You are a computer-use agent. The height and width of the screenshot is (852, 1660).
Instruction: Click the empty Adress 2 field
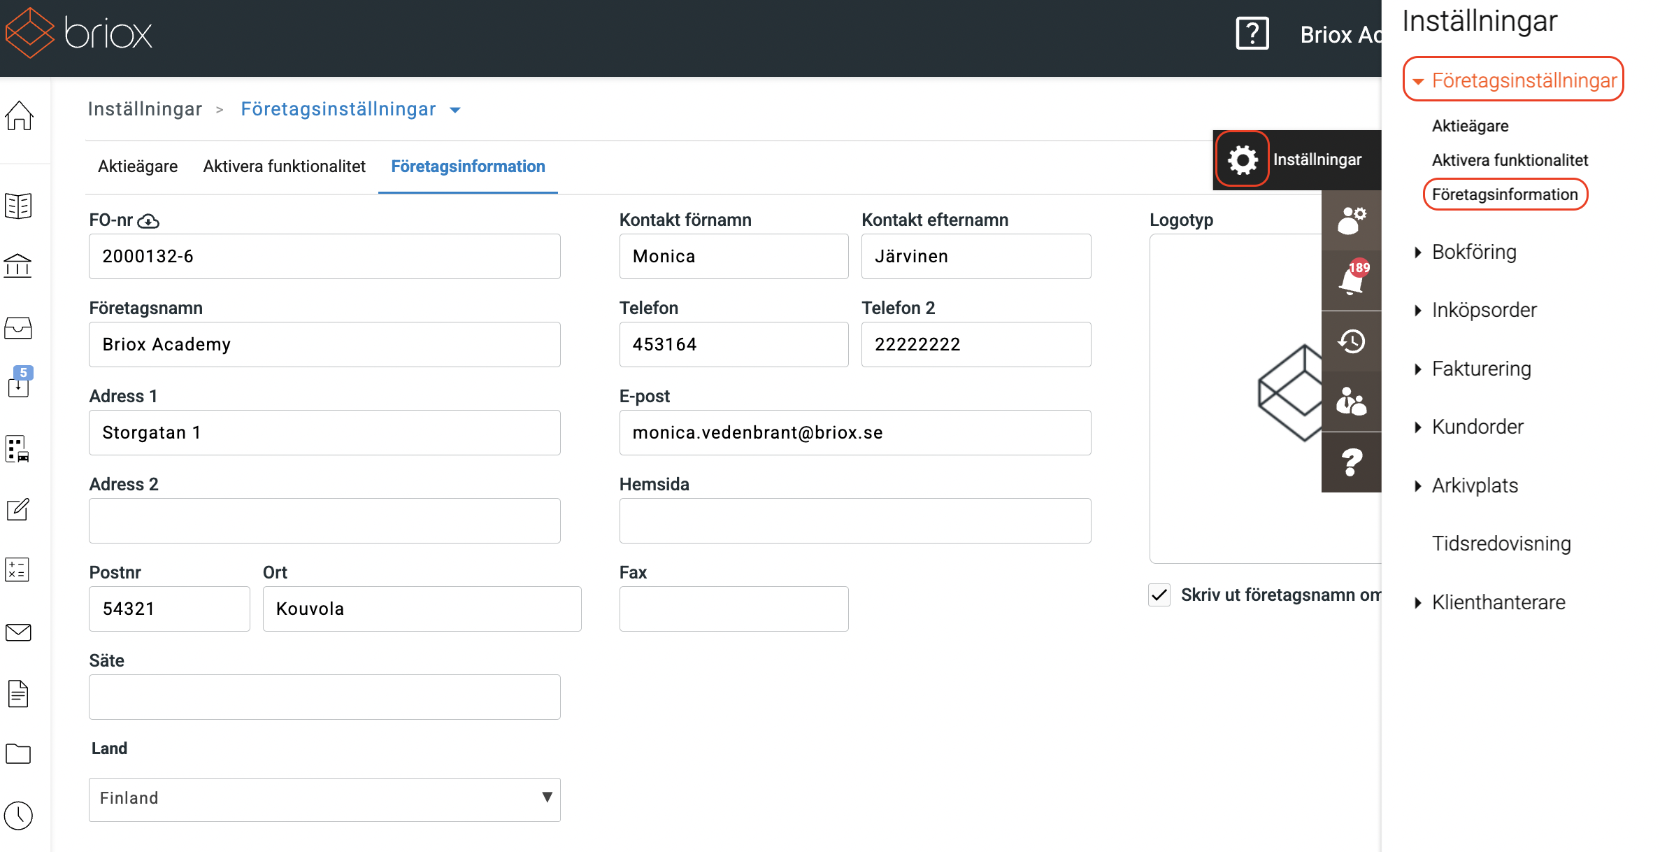pyautogui.click(x=324, y=520)
